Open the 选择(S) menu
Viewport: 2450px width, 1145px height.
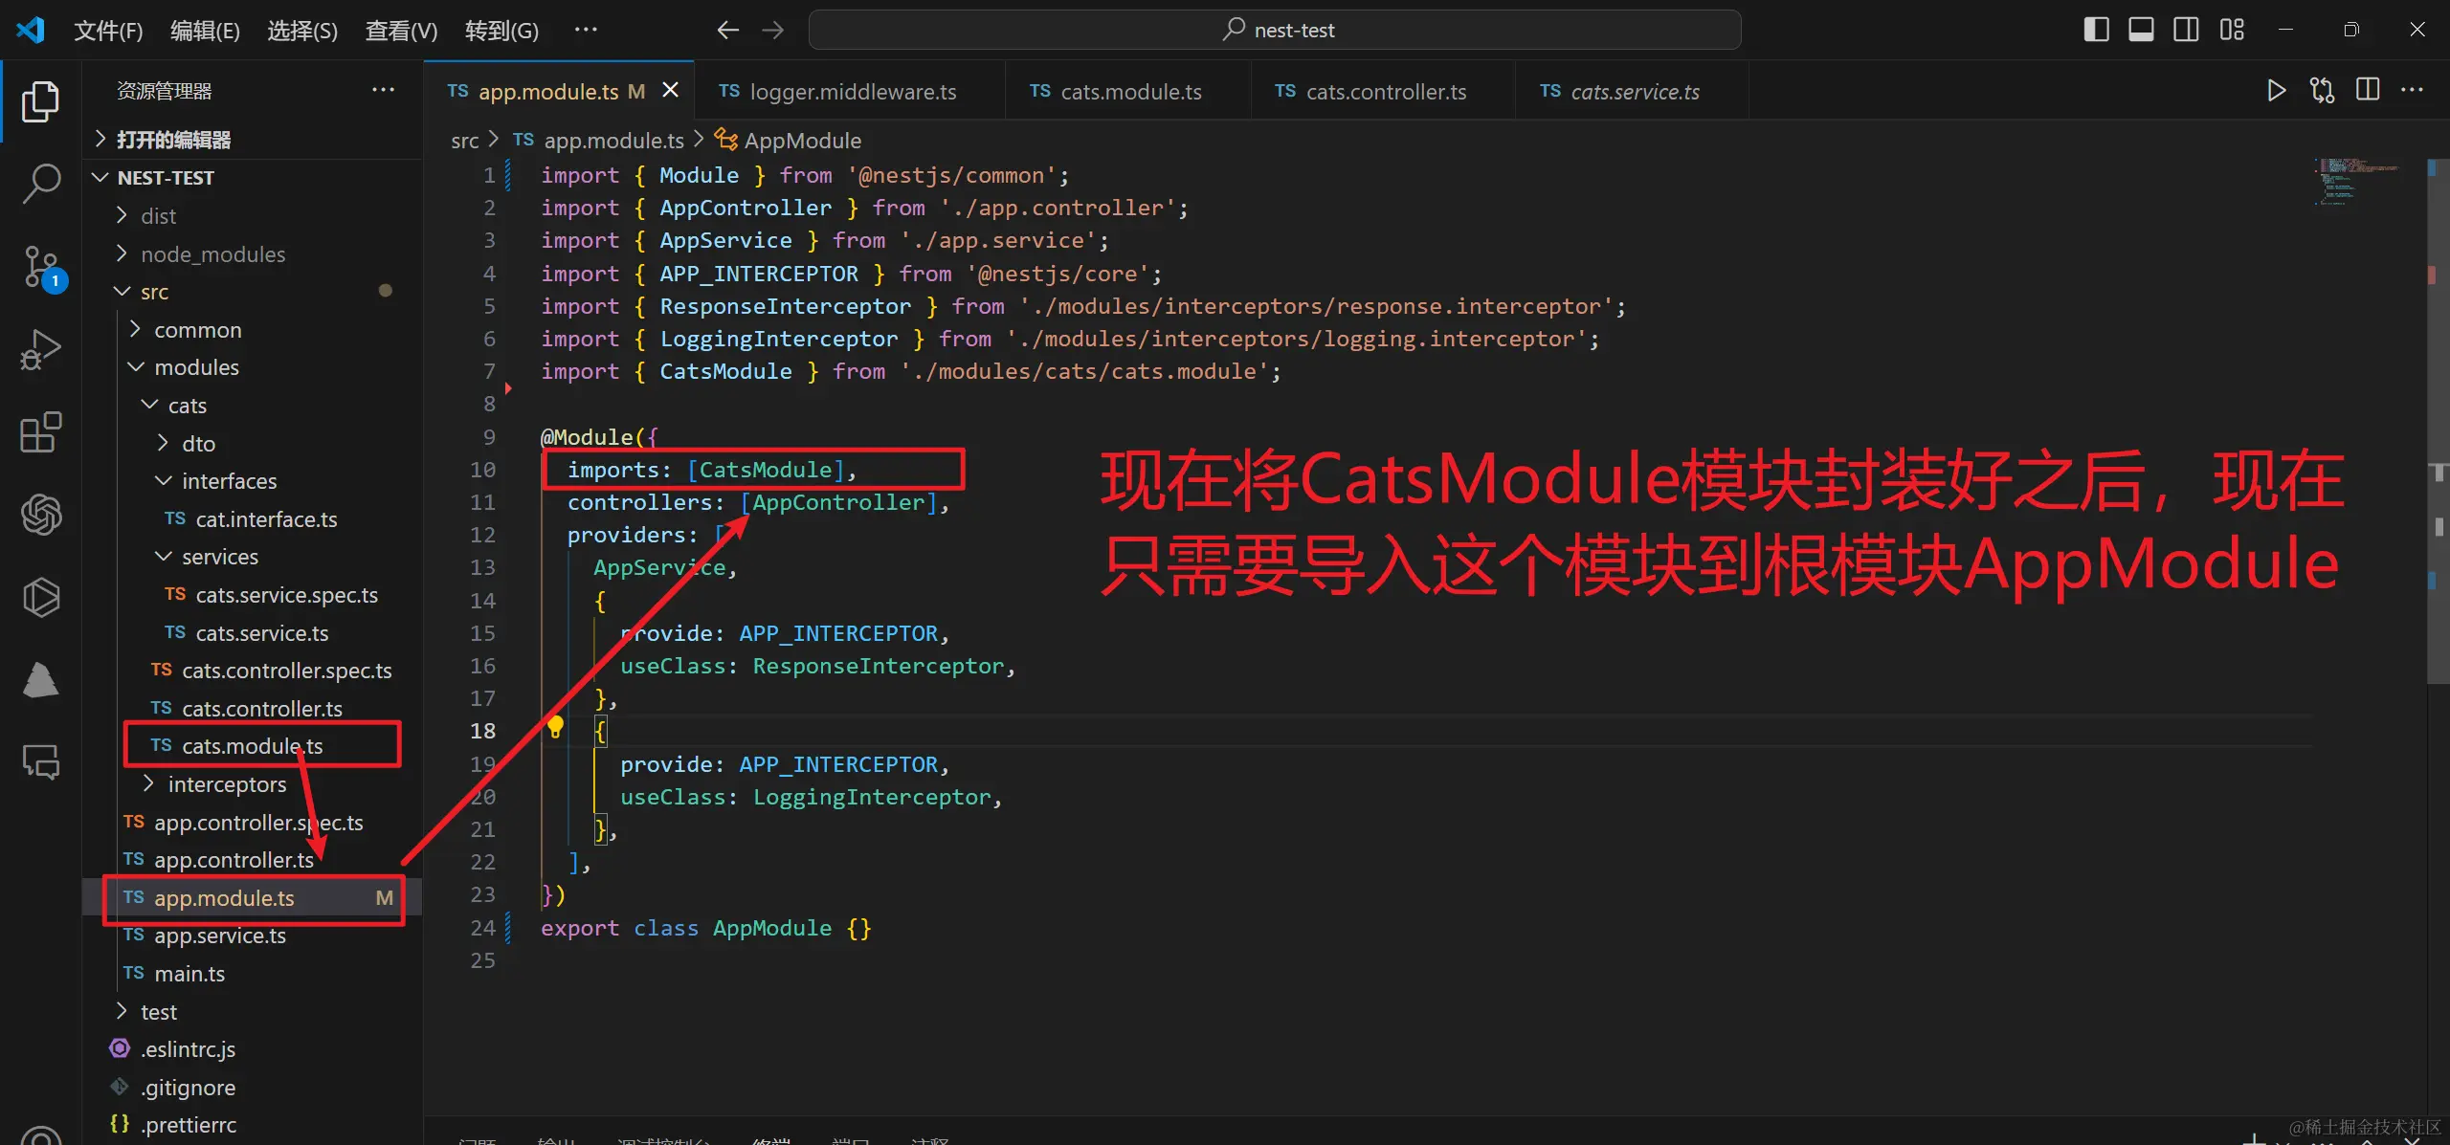coord(302,31)
